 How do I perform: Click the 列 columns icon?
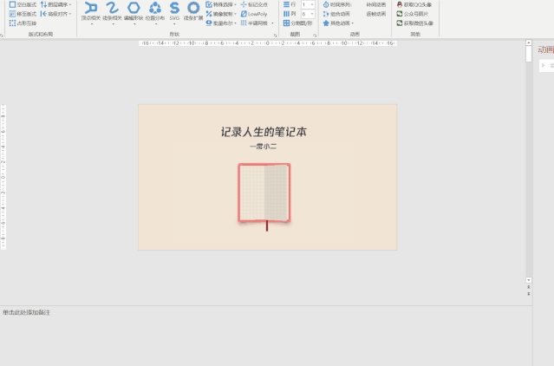287,14
